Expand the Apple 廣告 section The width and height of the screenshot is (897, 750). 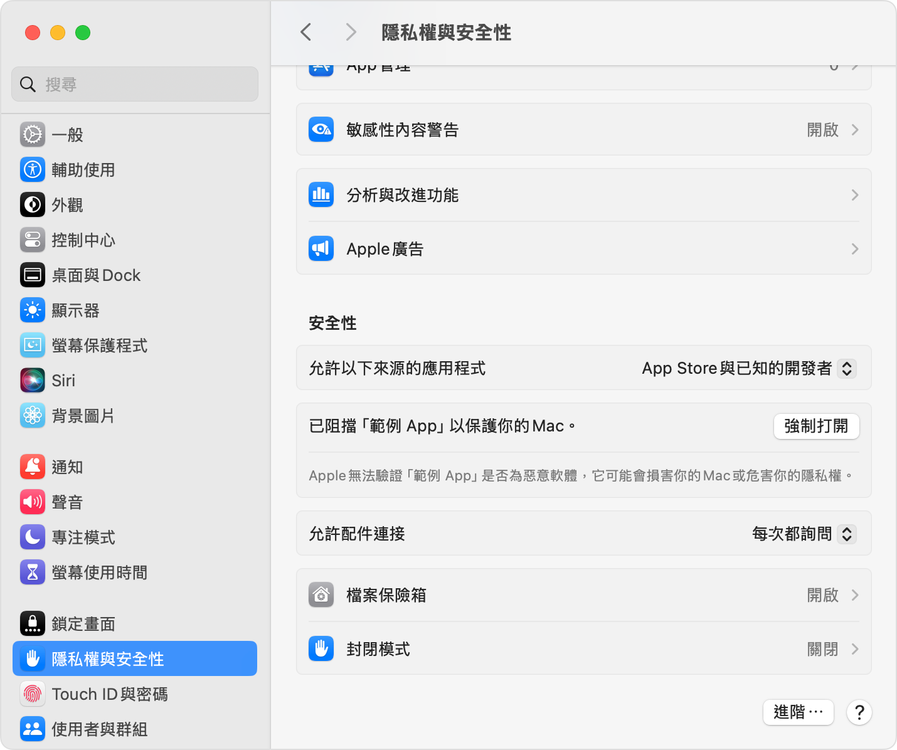pyautogui.click(x=583, y=248)
